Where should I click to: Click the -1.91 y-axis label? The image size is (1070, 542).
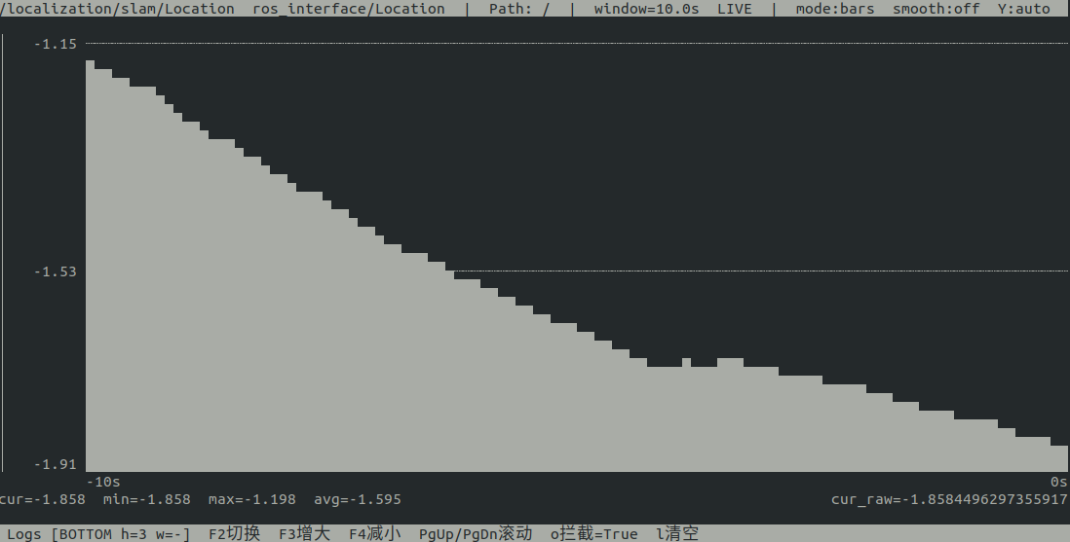click(56, 464)
